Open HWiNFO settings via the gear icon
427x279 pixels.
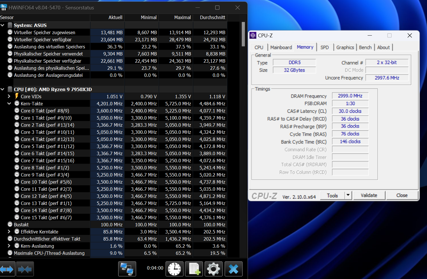(x=213, y=269)
